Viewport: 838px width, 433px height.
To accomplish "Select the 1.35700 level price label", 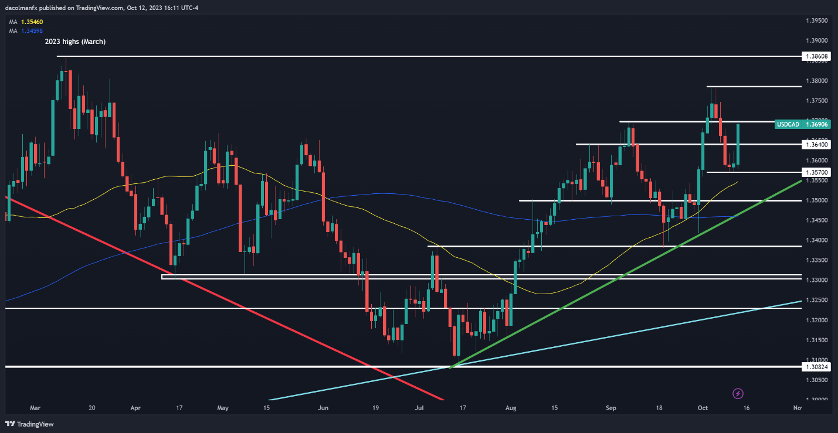I will [x=816, y=172].
